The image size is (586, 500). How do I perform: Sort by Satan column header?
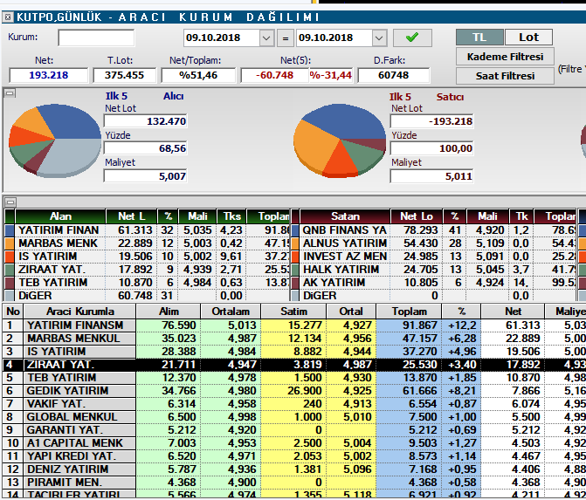click(345, 216)
